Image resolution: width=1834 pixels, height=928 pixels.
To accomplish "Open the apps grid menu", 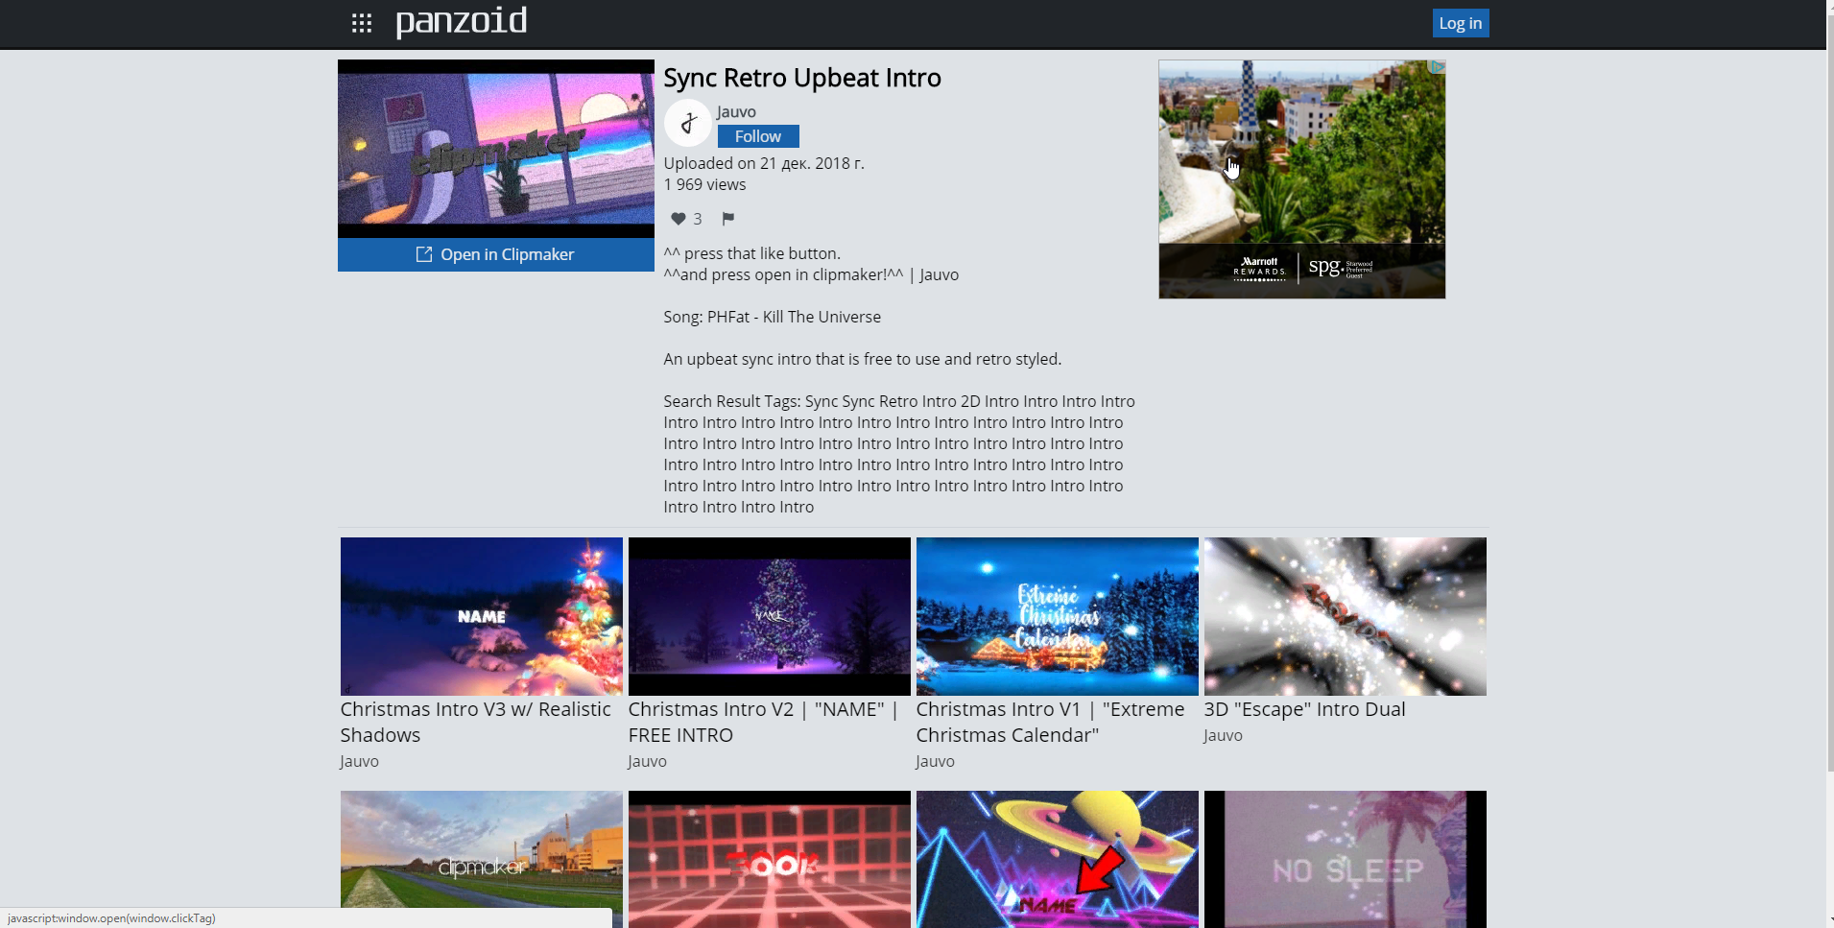I will click(362, 23).
